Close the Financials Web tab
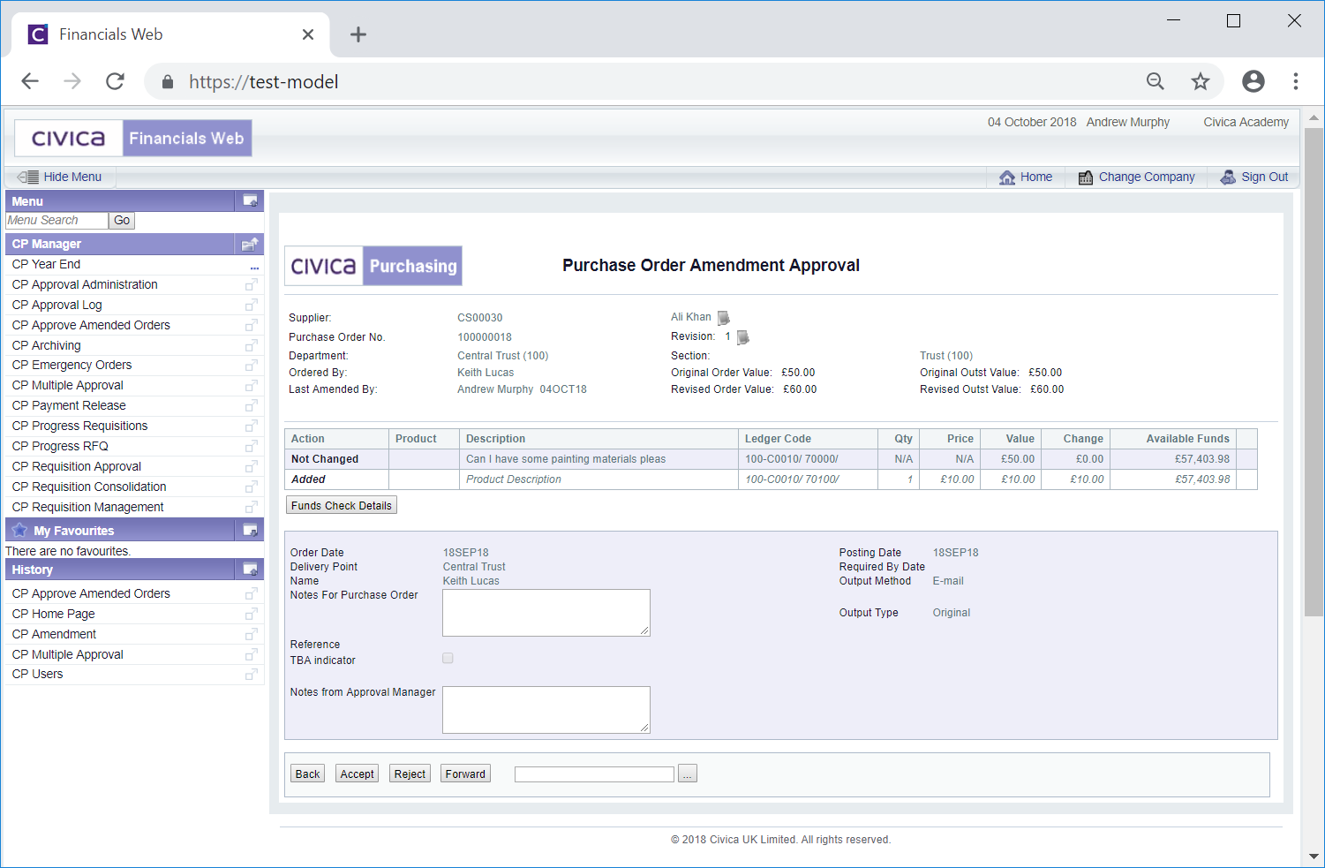This screenshot has height=868, width=1325. pyautogui.click(x=308, y=34)
